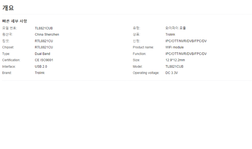The height and width of the screenshot is (149, 252).
Task: Click the '개요' heading
Action: [x=8, y=8]
